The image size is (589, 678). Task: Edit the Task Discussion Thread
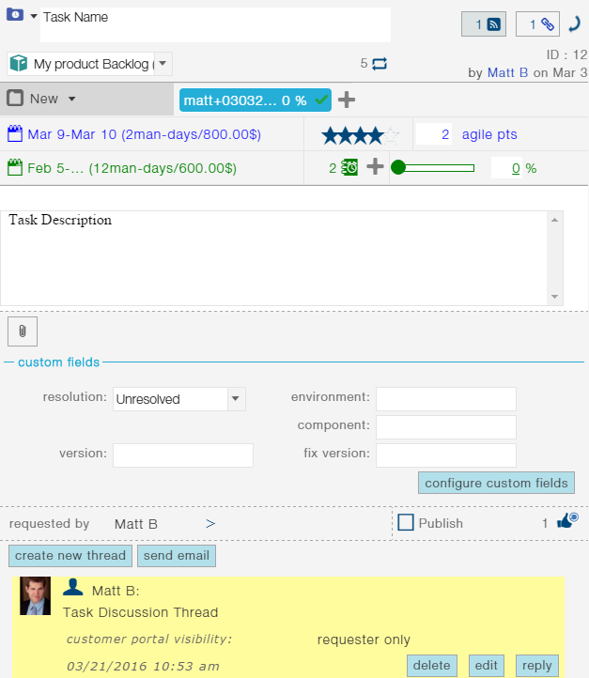[486, 666]
